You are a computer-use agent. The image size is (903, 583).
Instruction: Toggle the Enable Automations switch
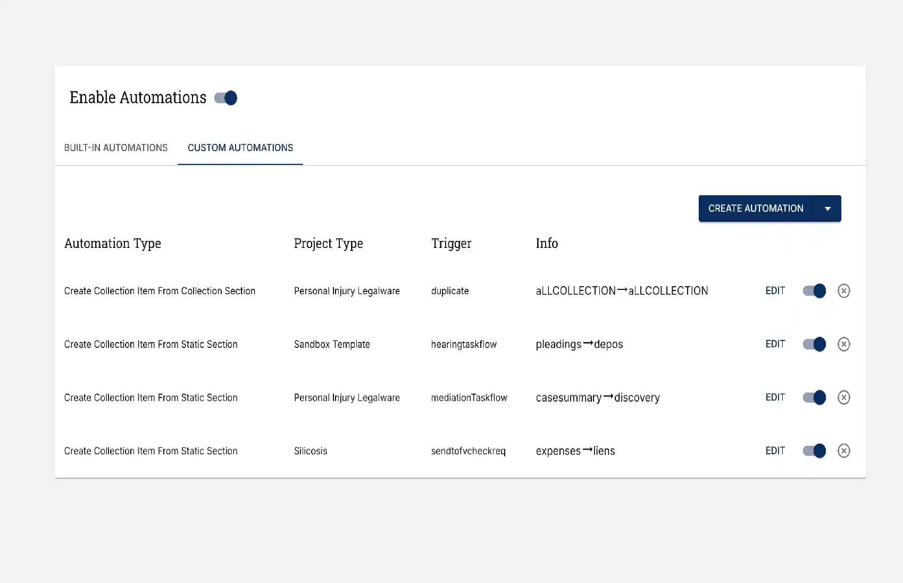pyautogui.click(x=225, y=98)
